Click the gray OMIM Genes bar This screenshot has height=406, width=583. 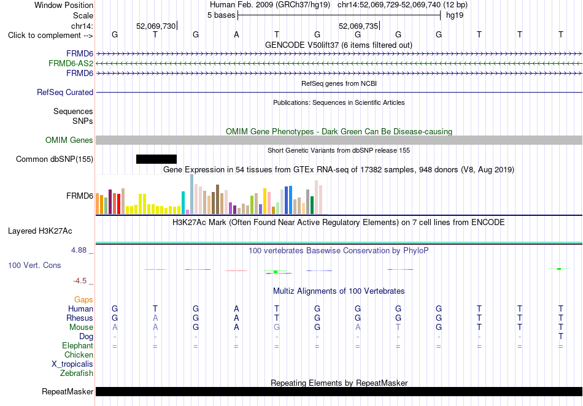[x=339, y=140]
